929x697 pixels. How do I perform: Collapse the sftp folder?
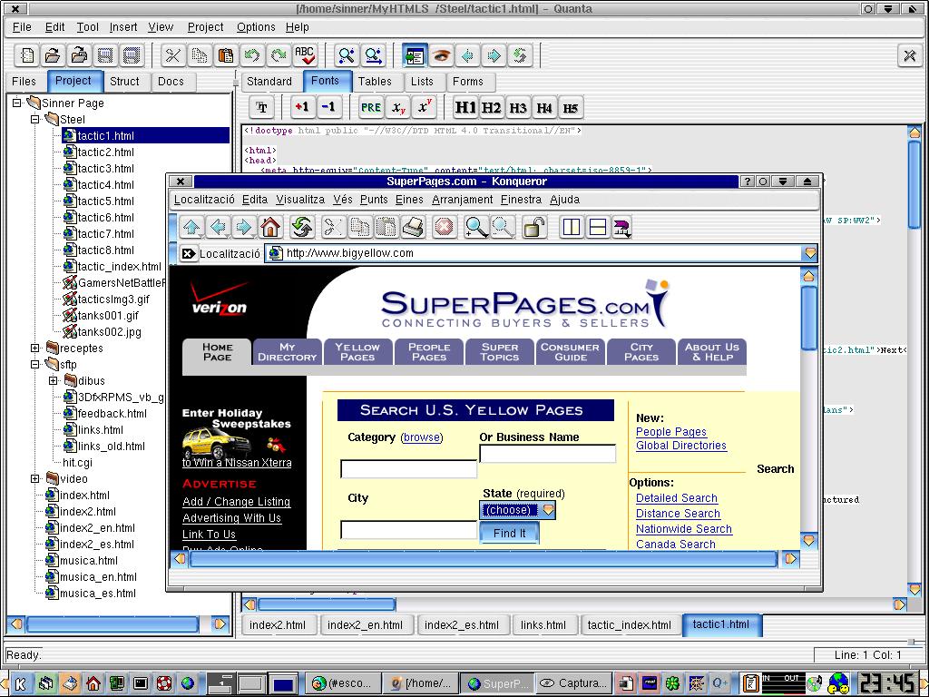[x=35, y=364]
